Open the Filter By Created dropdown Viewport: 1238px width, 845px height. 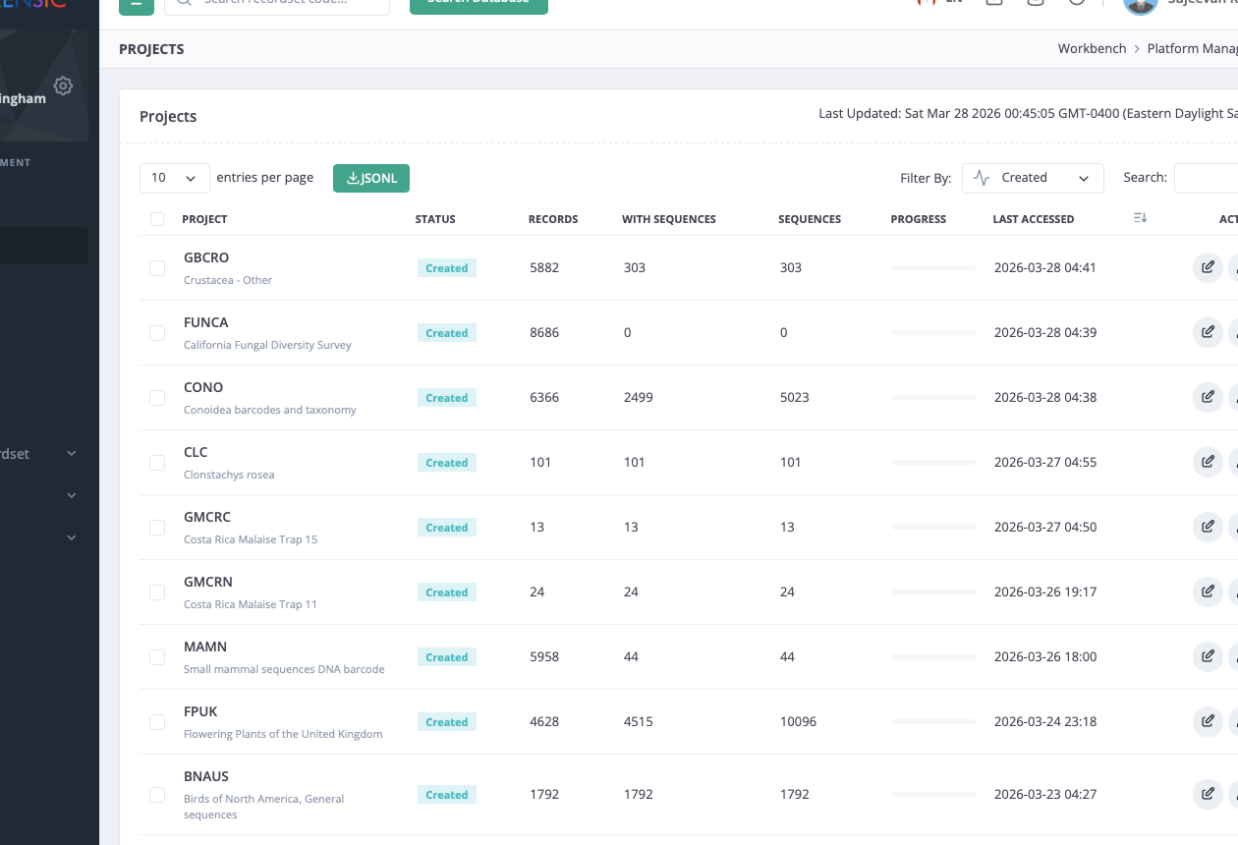pyautogui.click(x=1033, y=178)
